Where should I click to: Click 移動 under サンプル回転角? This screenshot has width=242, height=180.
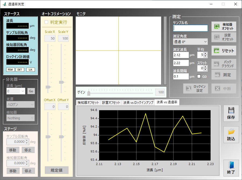(13, 150)
